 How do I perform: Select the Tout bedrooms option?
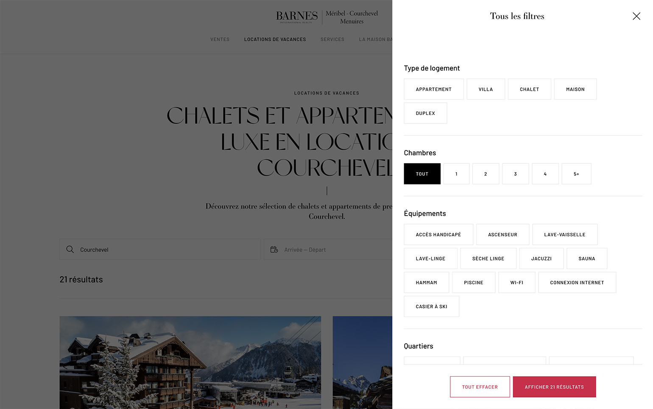(422, 174)
